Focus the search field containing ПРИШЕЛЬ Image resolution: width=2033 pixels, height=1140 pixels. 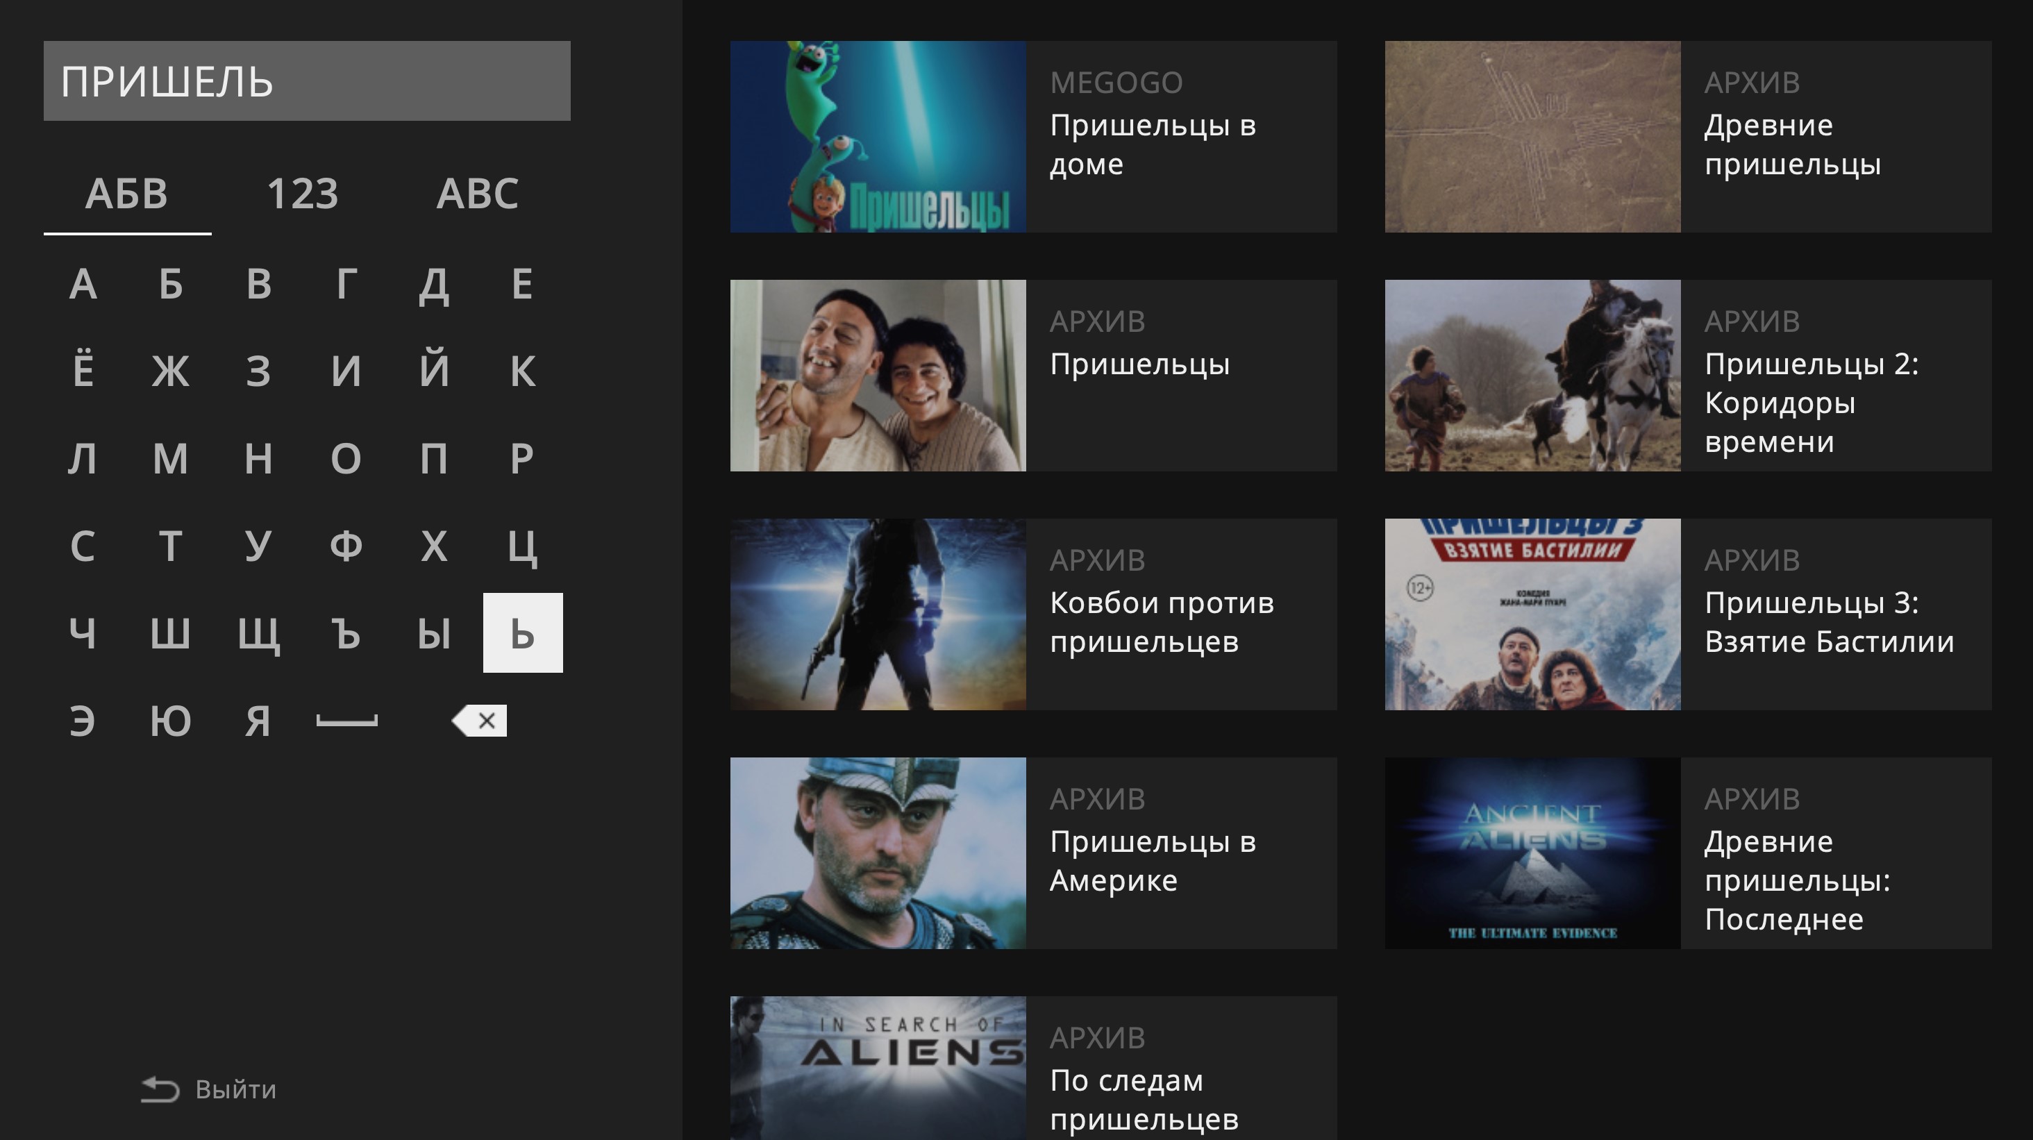307,81
